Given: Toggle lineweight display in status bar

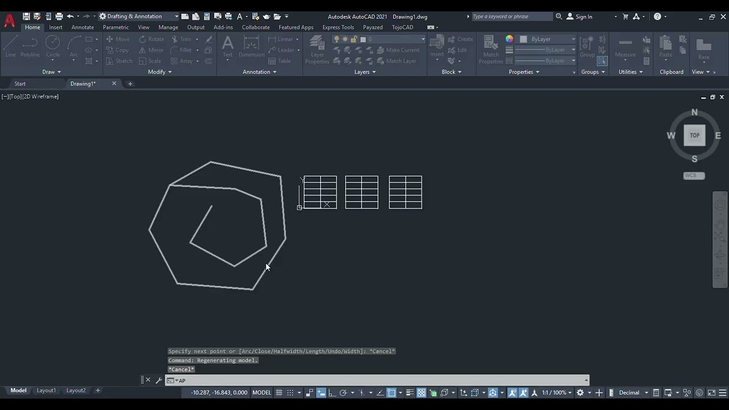Looking at the screenshot, I should (x=410, y=392).
